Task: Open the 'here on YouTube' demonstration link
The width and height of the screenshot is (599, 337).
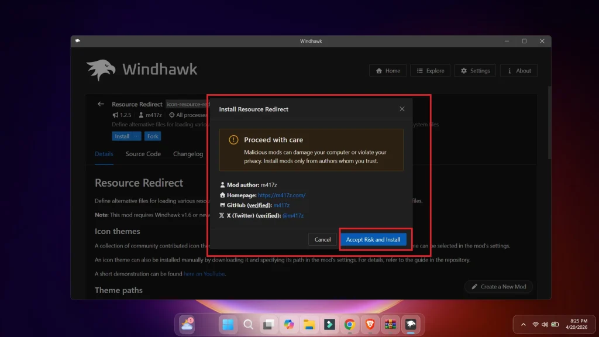Action: coord(204,273)
